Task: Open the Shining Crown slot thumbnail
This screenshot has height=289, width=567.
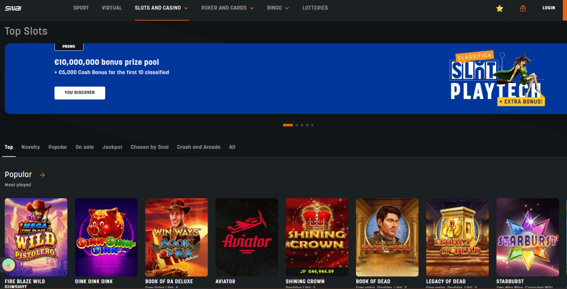Action: click(x=317, y=238)
